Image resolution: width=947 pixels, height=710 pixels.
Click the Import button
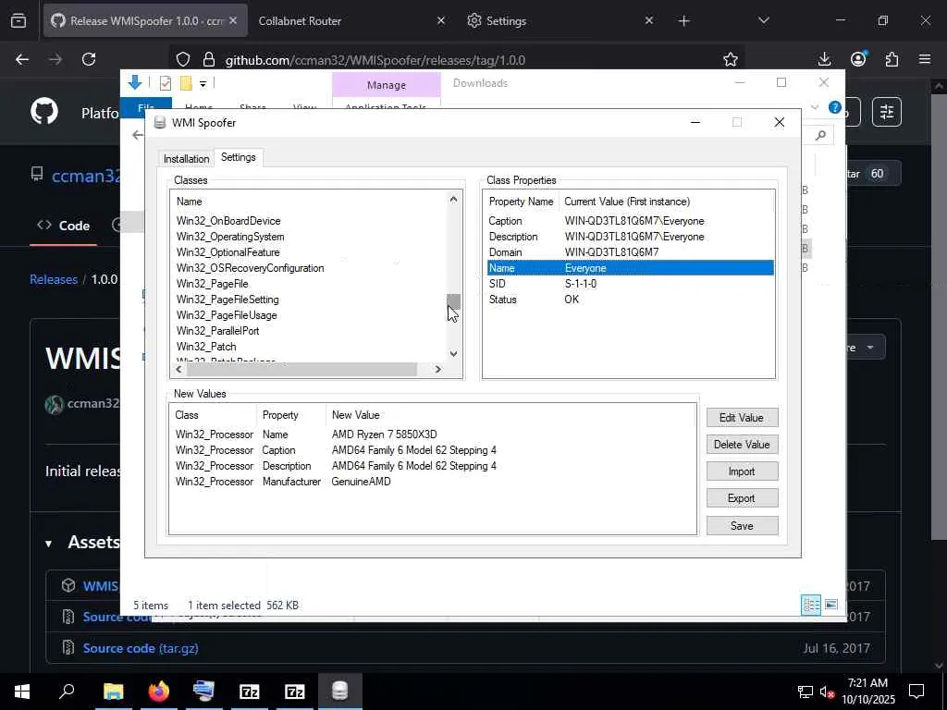[742, 471]
